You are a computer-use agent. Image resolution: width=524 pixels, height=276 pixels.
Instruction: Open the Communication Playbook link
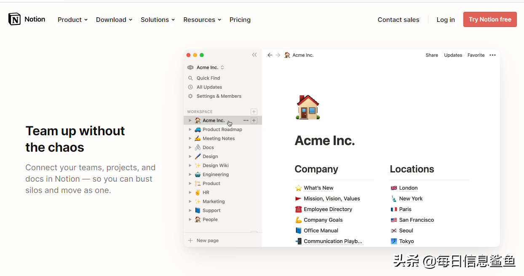tap(333, 241)
